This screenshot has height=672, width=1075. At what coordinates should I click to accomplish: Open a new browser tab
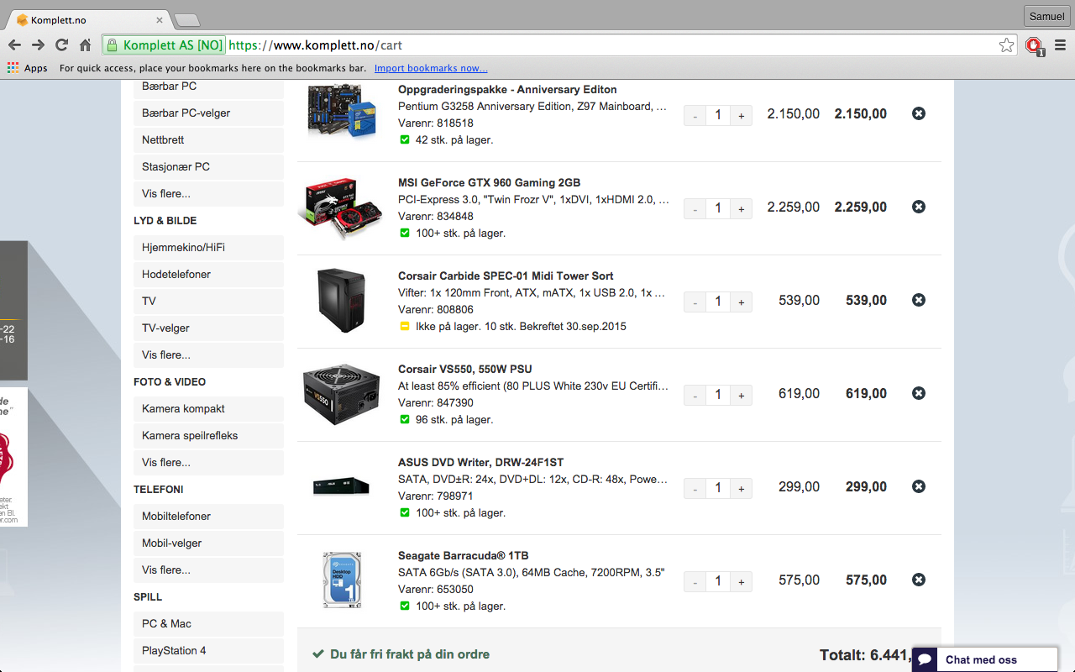pos(186,19)
